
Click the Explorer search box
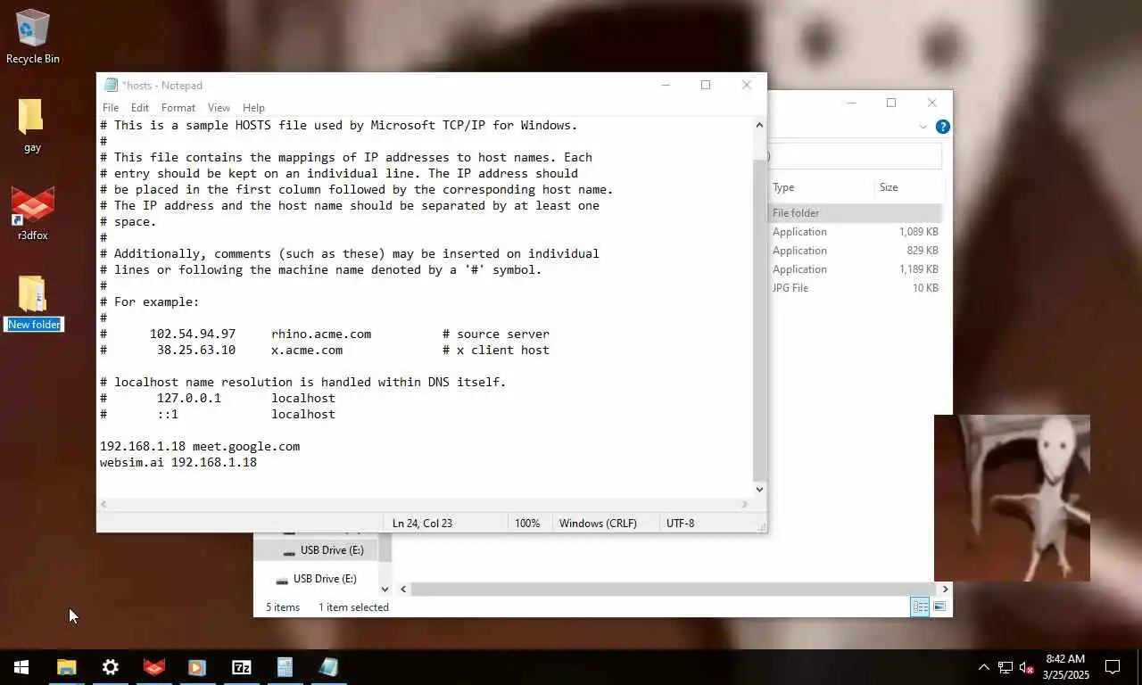click(855, 156)
